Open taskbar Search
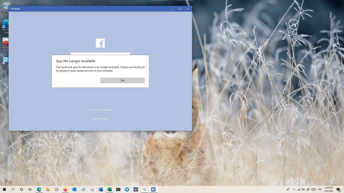This screenshot has width=344, height=193. point(13,189)
